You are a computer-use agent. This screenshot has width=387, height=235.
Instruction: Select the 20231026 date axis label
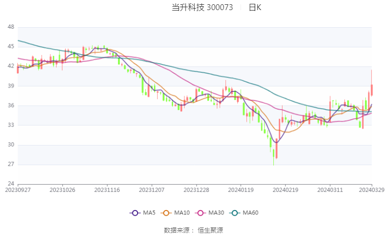(62, 190)
